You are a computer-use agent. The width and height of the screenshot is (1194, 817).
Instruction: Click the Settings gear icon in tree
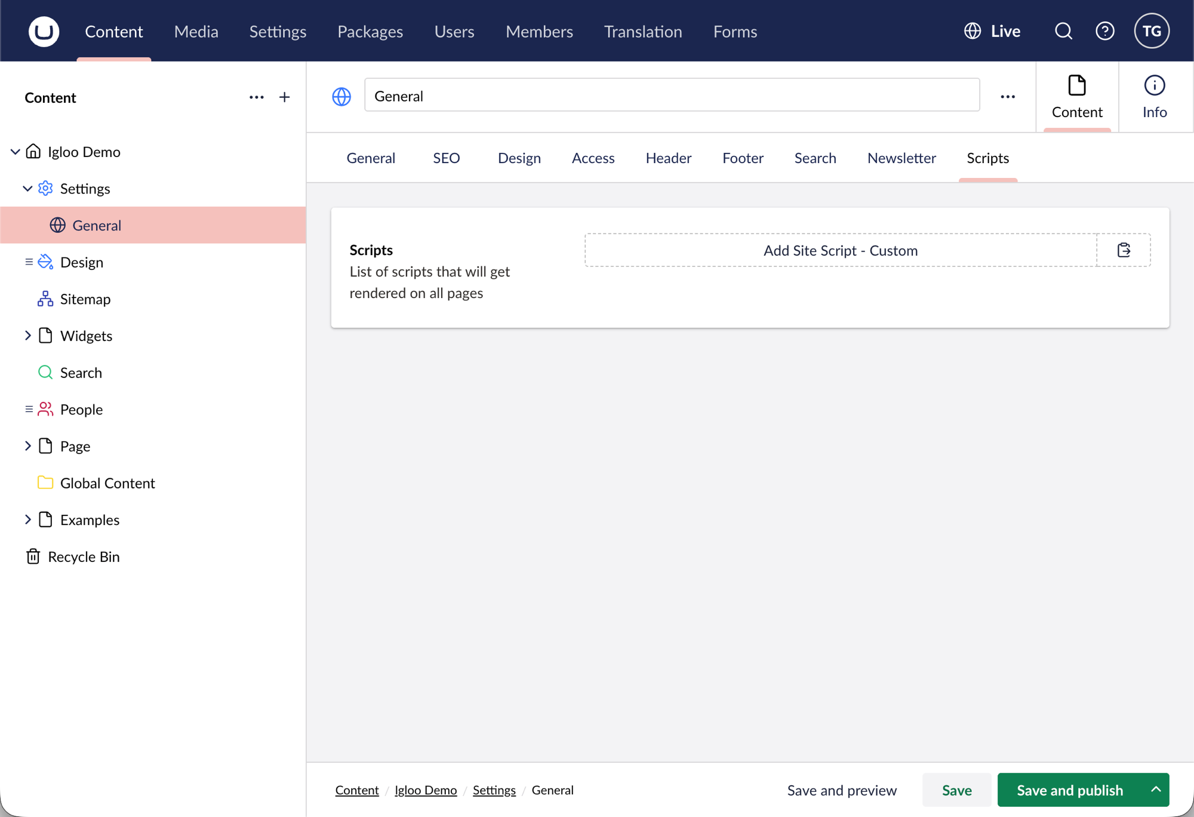[45, 188]
